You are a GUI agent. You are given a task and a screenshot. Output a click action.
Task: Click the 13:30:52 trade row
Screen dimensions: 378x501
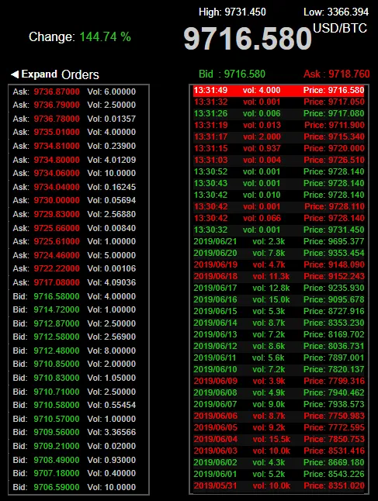(x=279, y=171)
